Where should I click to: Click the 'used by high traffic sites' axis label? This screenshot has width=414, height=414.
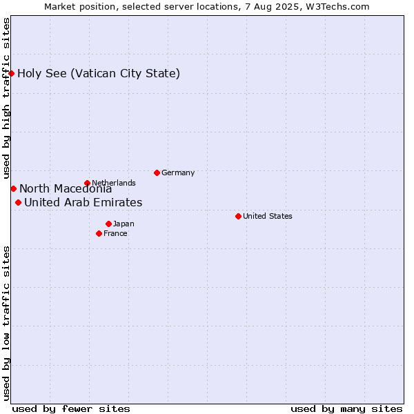pyautogui.click(x=6, y=98)
